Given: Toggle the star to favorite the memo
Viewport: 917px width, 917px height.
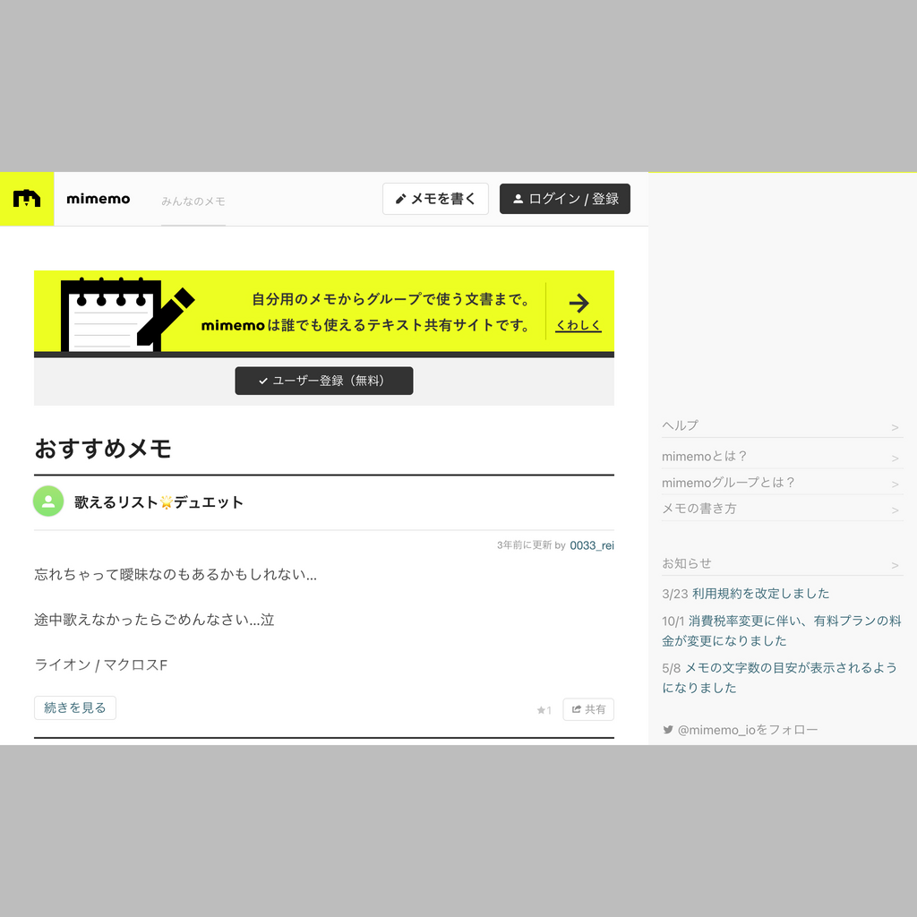Looking at the screenshot, I should pos(543,708).
